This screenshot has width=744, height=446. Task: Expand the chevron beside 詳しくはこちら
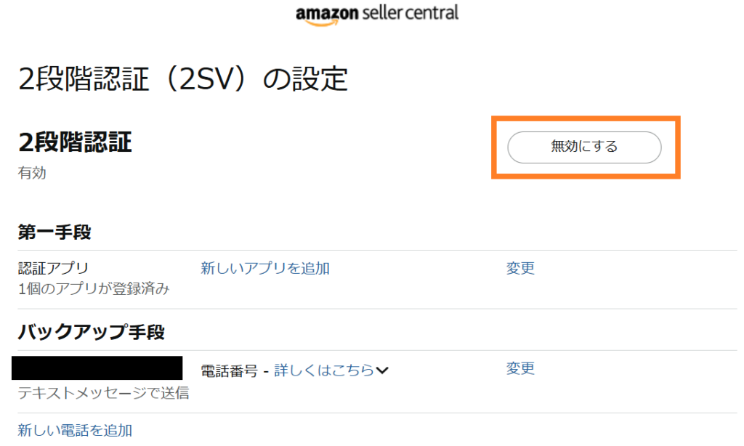[x=382, y=370]
